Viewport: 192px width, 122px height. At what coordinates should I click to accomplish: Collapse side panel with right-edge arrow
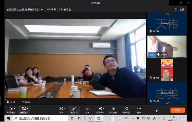point(145,59)
